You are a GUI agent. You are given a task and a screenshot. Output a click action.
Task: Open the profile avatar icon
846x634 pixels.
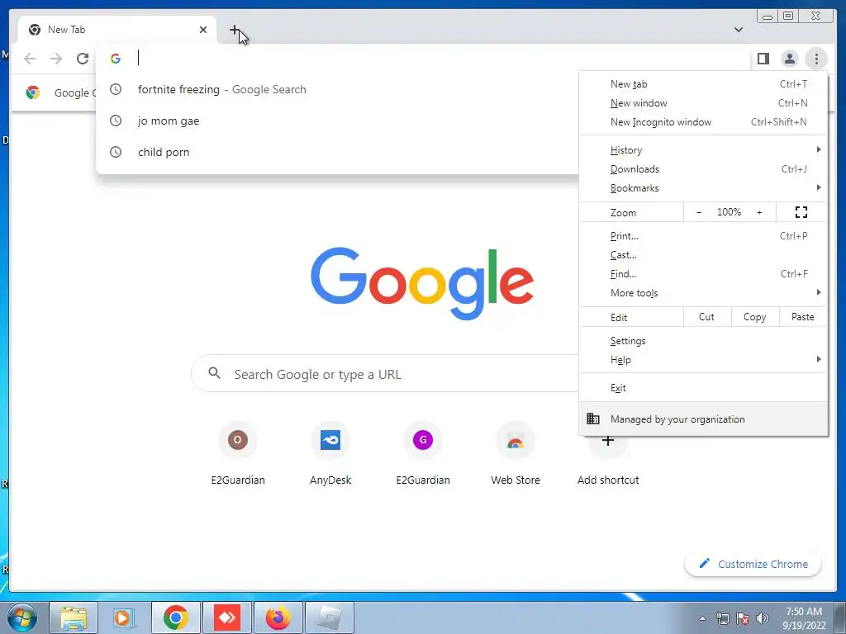(x=789, y=59)
